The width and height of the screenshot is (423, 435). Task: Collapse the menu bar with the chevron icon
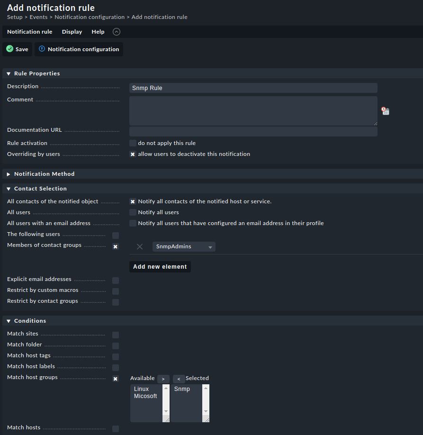click(x=117, y=32)
